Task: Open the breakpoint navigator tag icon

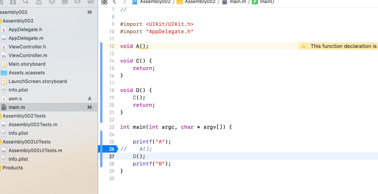Action: [77, 2]
